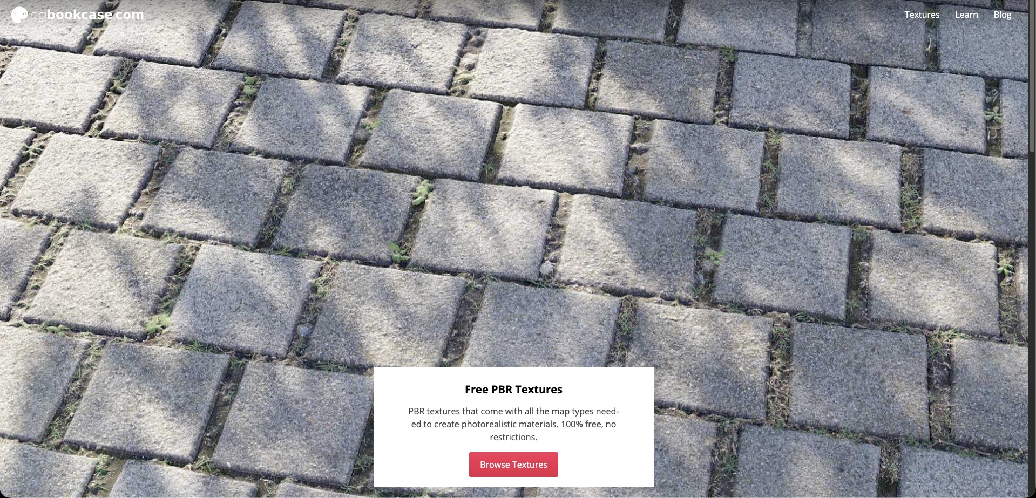Click the '.com' ending of the site logo
The image size is (1036, 498).
(x=128, y=15)
